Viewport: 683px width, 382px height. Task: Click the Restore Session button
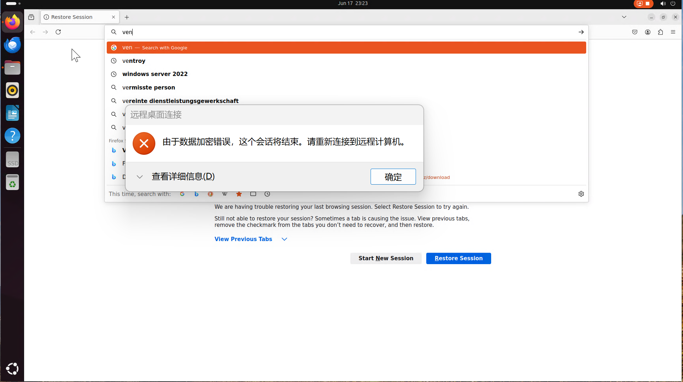459,258
